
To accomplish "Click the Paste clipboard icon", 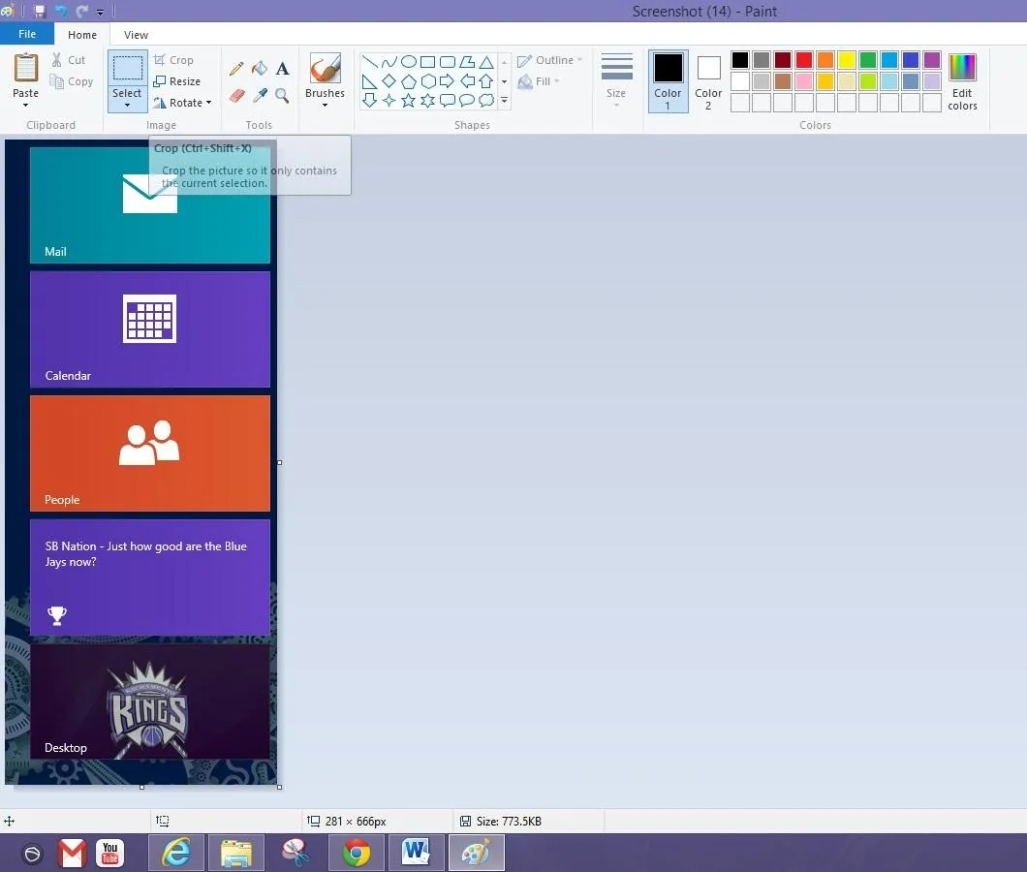I will pyautogui.click(x=26, y=68).
